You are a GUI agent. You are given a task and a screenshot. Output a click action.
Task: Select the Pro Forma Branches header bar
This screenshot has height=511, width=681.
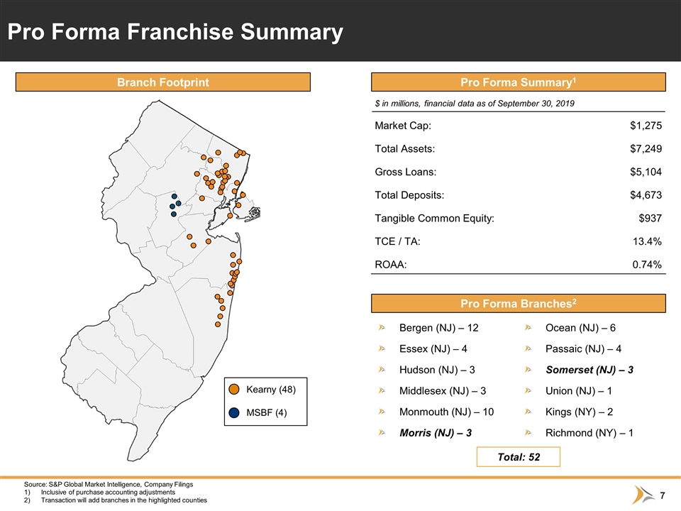518,303
